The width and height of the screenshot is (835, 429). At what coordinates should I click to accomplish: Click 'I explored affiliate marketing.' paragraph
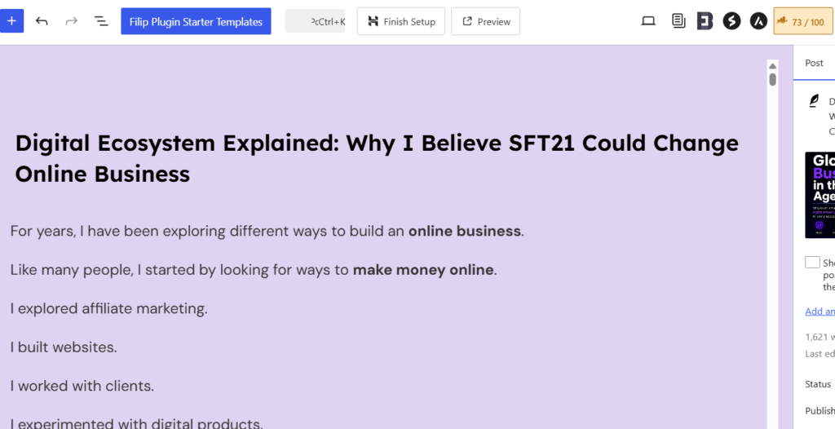(x=108, y=308)
